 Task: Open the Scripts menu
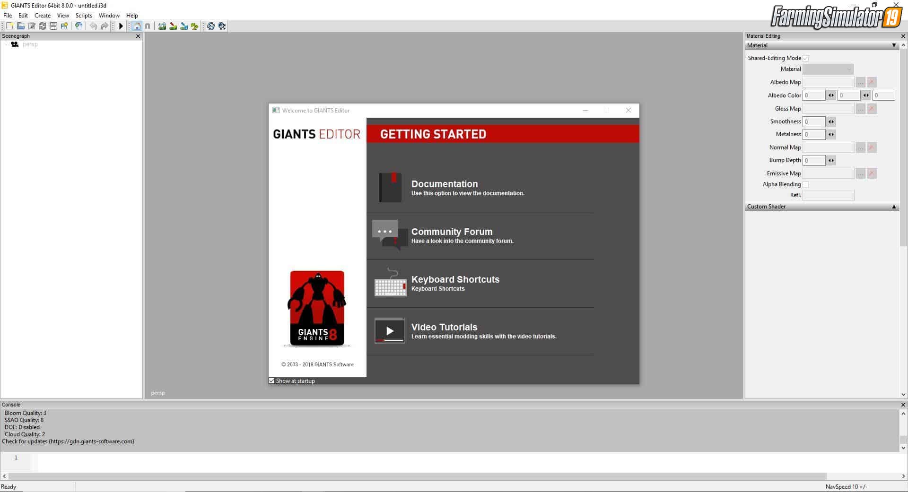(83, 15)
